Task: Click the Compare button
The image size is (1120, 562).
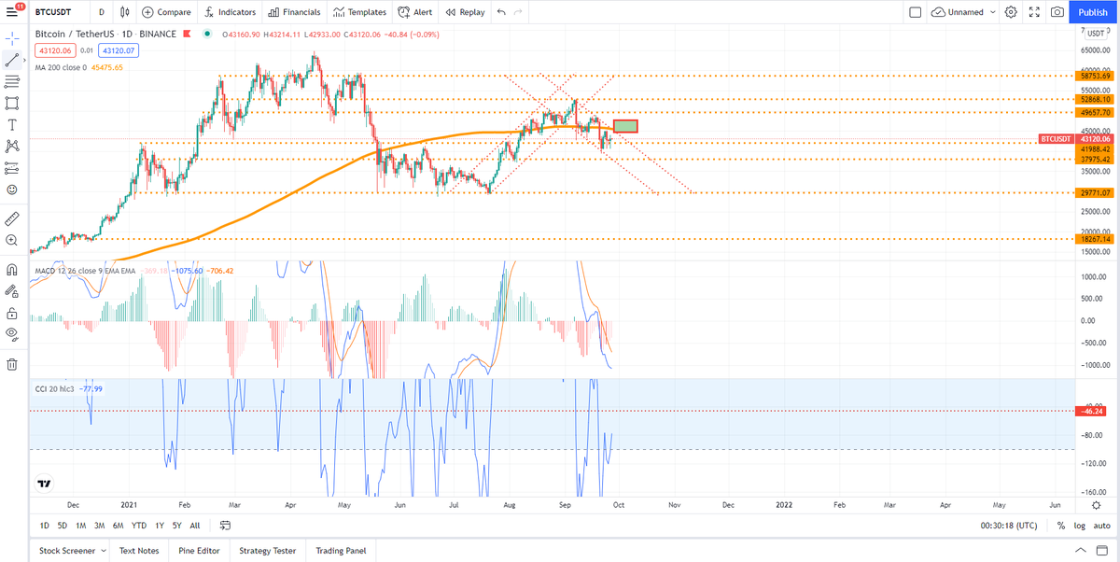Action: pyautogui.click(x=167, y=12)
